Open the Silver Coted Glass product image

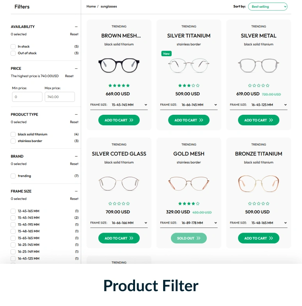click(x=119, y=183)
